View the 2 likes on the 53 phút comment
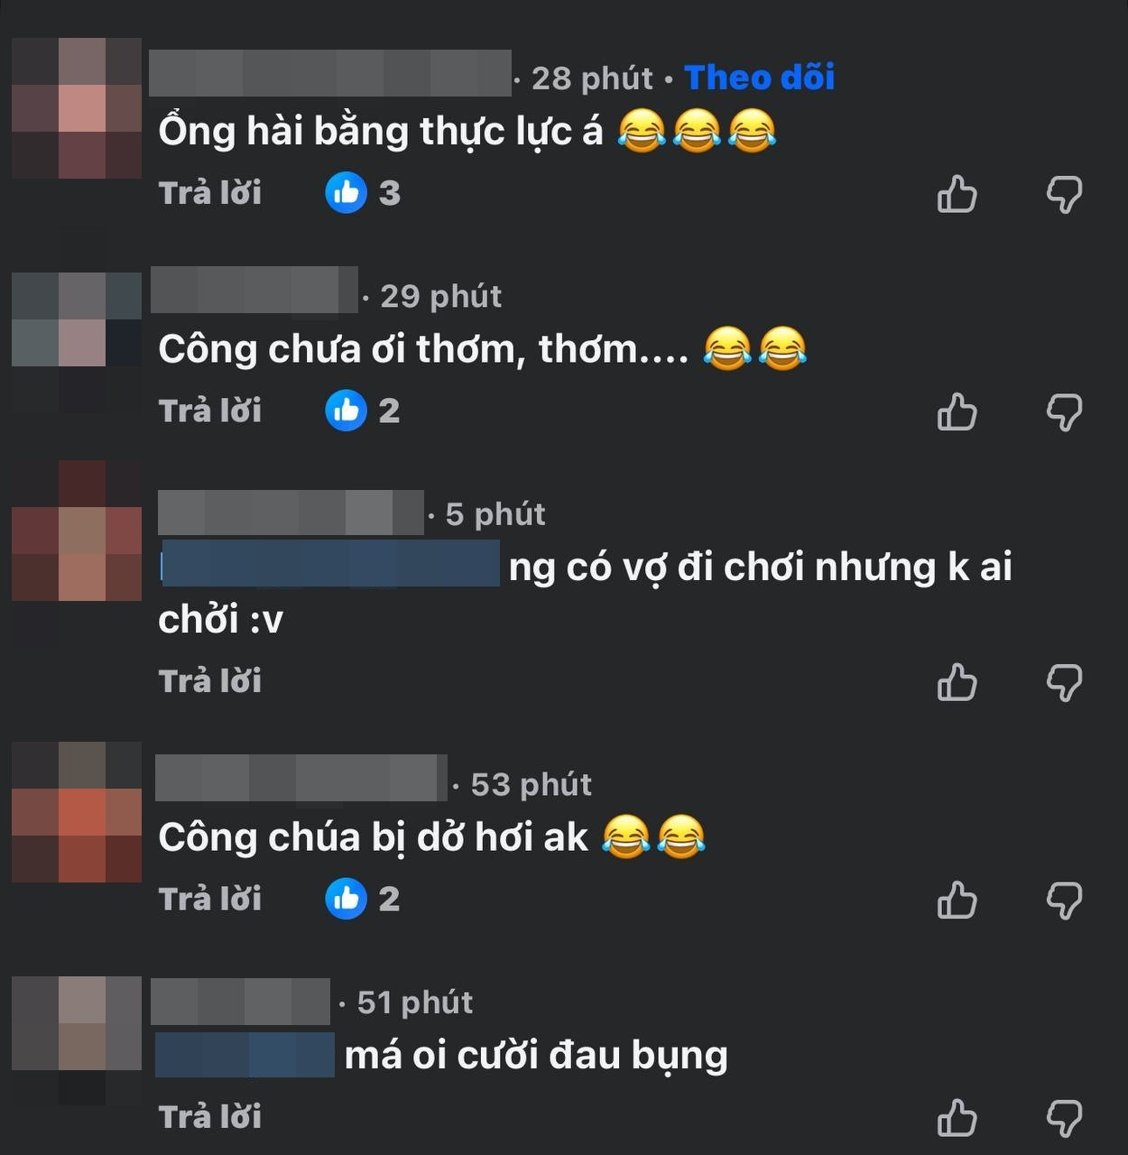 point(363,899)
